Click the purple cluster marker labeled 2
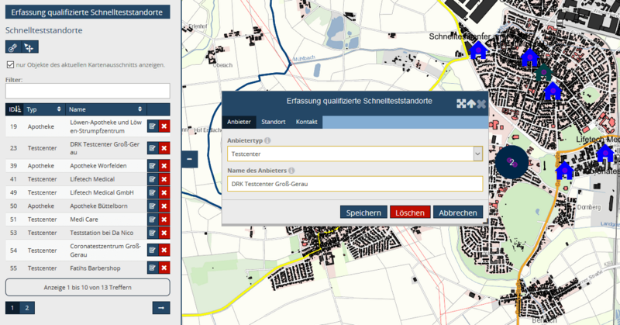This screenshot has width=620, height=325. coord(511,161)
